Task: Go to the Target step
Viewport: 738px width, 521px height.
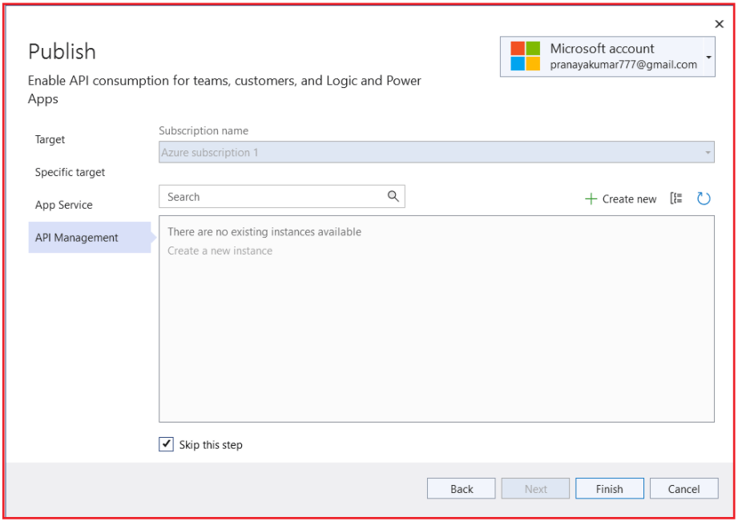Action: 50,140
